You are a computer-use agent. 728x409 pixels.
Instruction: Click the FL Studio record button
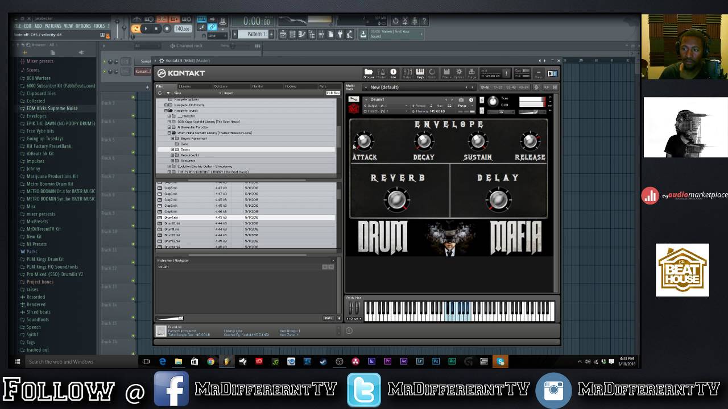(x=167, y=28)
